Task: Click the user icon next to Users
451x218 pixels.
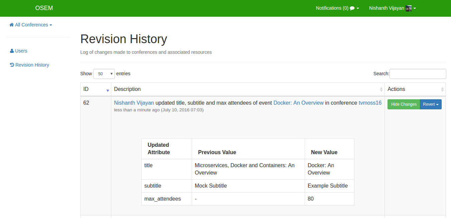Action: click(x=12, y=51)
